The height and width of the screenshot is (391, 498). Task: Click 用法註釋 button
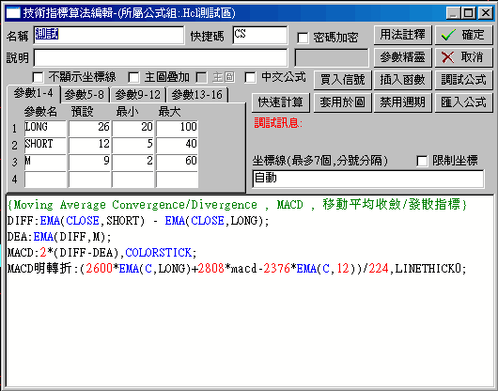point(402,35)
